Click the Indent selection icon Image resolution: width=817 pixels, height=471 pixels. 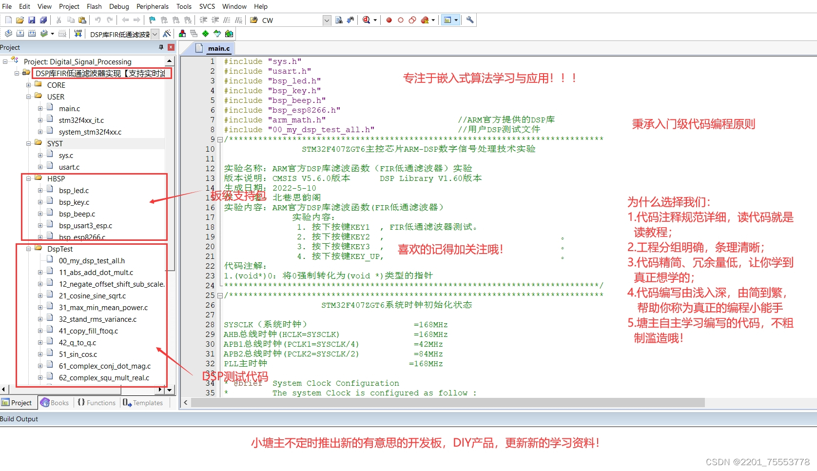[x=203, y=20]
